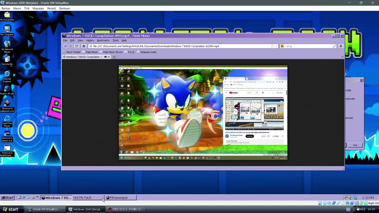Open the F.A.Q. bookmark
Image resolution: width=379 pixels, height=213 pixels.
tap(130, 52)
